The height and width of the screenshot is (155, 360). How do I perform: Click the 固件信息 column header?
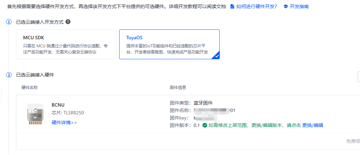coord(178,87)
